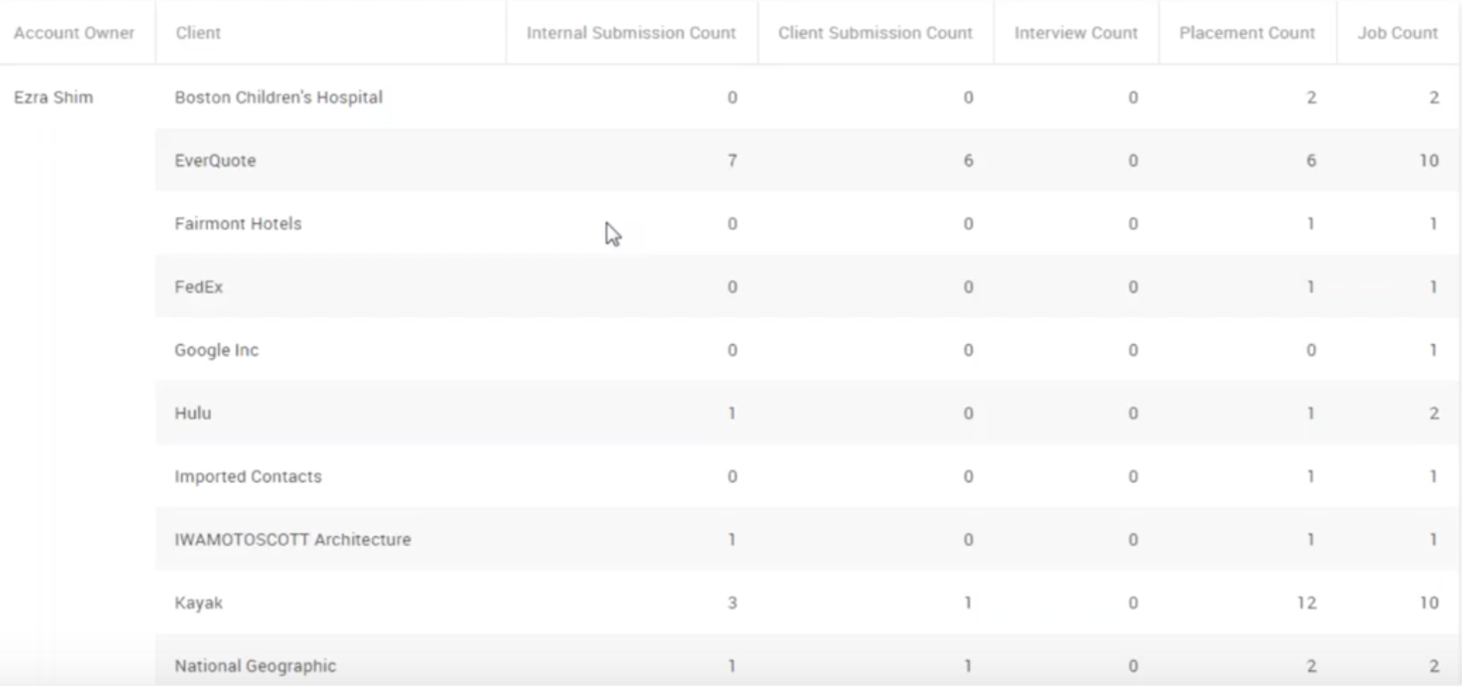
Task: Click EverQuote's internal submission count 7
Action: coord(732,161)
